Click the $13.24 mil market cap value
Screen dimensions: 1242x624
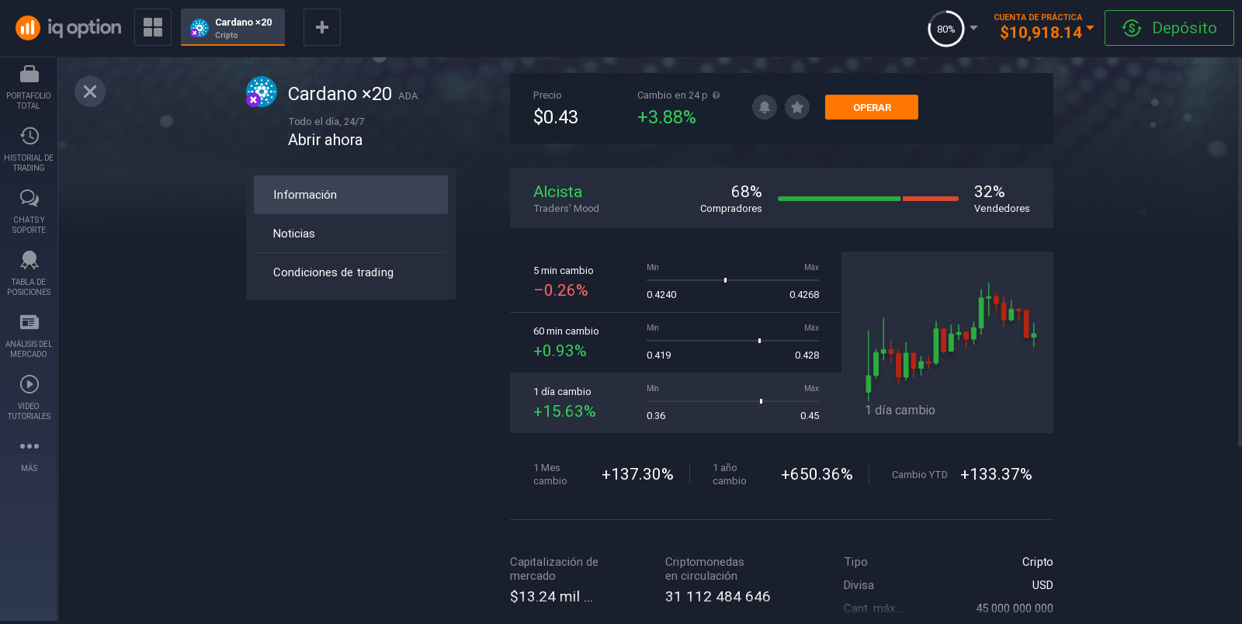pyautogui.click(x=551, y=597)
